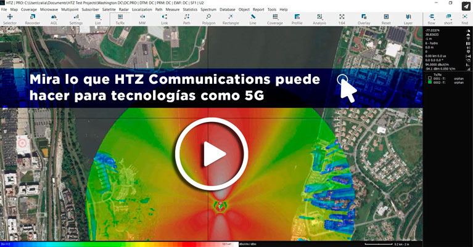
Task: Expand the short dropdown in toolbar
Action: pos(448,19)
